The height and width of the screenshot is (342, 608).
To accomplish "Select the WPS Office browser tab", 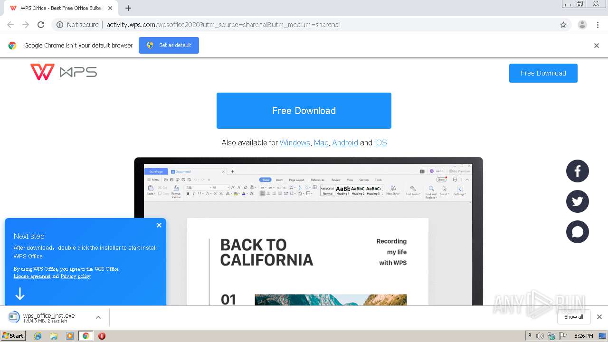I will (x=61, y=8).
